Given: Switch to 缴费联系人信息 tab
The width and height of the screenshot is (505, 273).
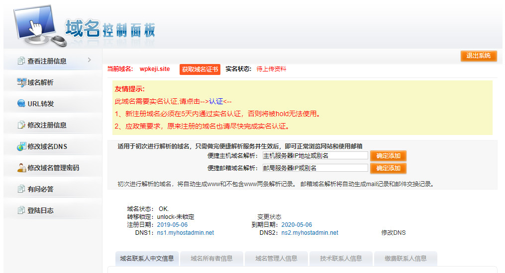Looking at the screenshot, I should coord(405,259).
